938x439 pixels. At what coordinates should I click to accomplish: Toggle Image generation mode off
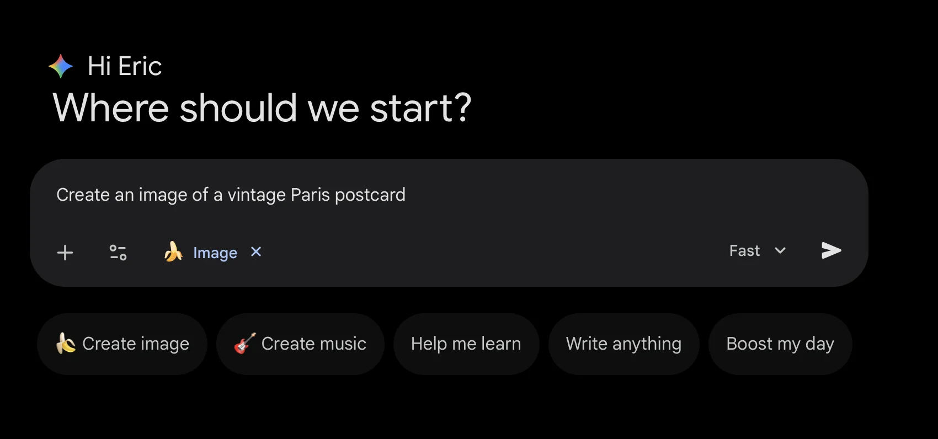[255, 252]
